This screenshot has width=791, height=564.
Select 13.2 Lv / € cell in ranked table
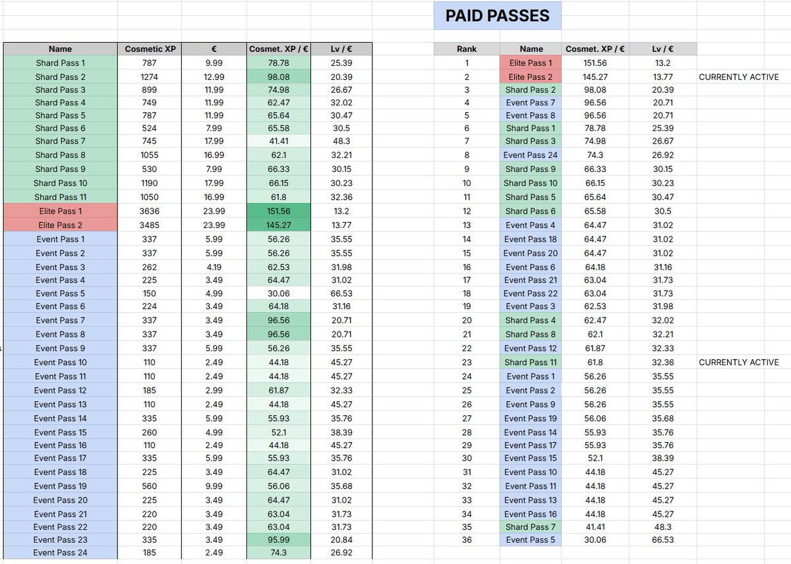[x=662, y=63]
